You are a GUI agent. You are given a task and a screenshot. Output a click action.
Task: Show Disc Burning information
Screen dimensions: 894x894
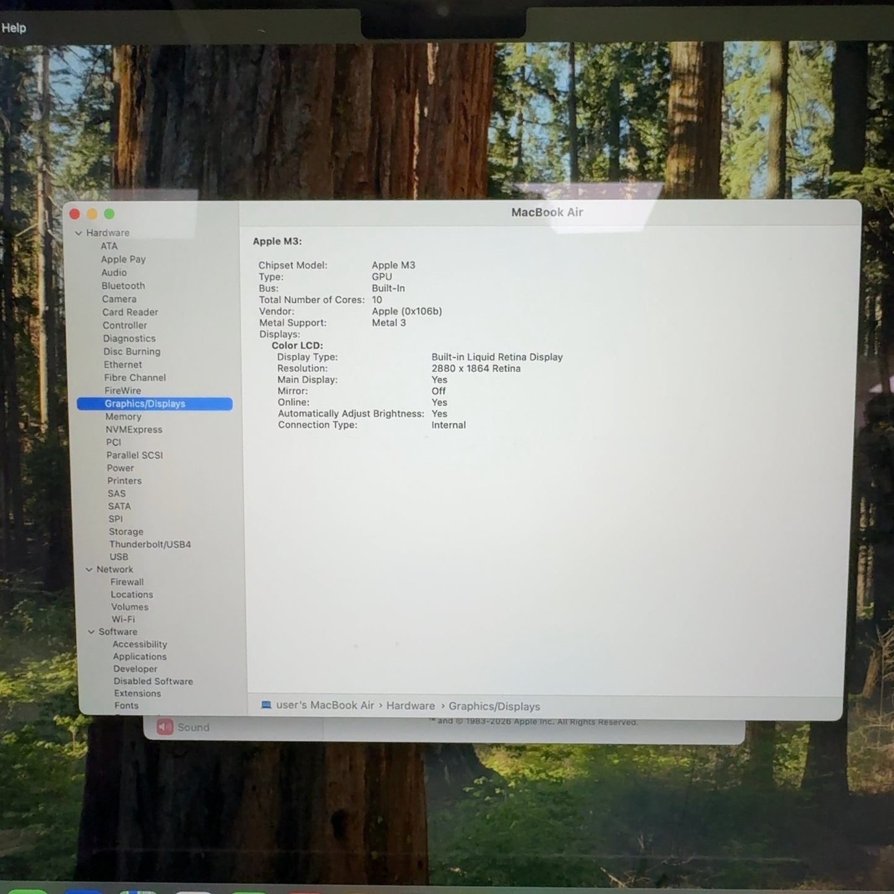tap(132, 351)
